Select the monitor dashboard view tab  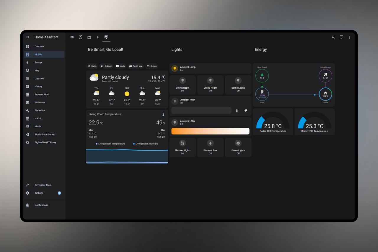(106, 37)
